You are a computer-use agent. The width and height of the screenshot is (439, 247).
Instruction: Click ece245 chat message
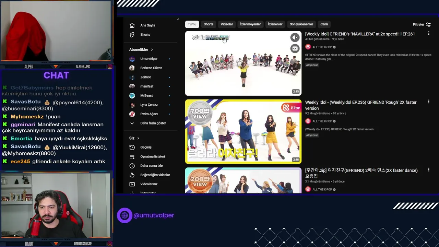coord(54,162)
